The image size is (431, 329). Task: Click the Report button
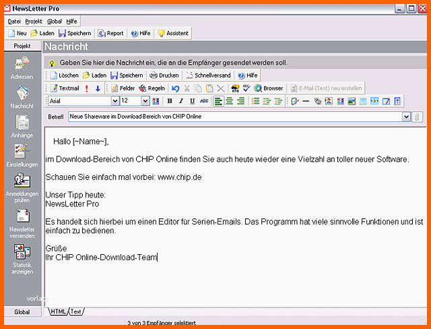pos(111,33)
